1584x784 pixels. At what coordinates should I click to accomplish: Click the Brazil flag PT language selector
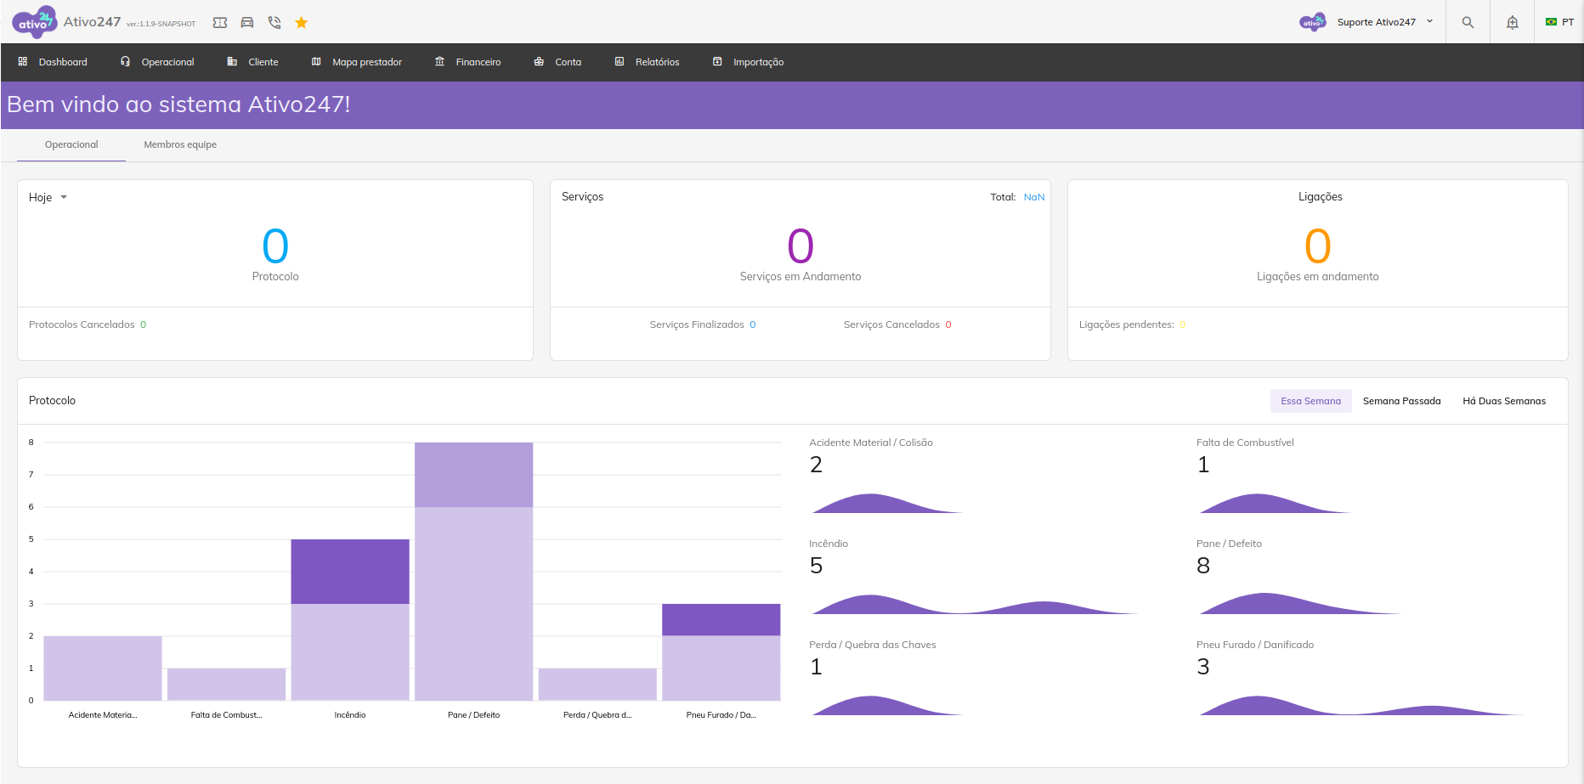pyautogui.click(x=1559, y=22)
